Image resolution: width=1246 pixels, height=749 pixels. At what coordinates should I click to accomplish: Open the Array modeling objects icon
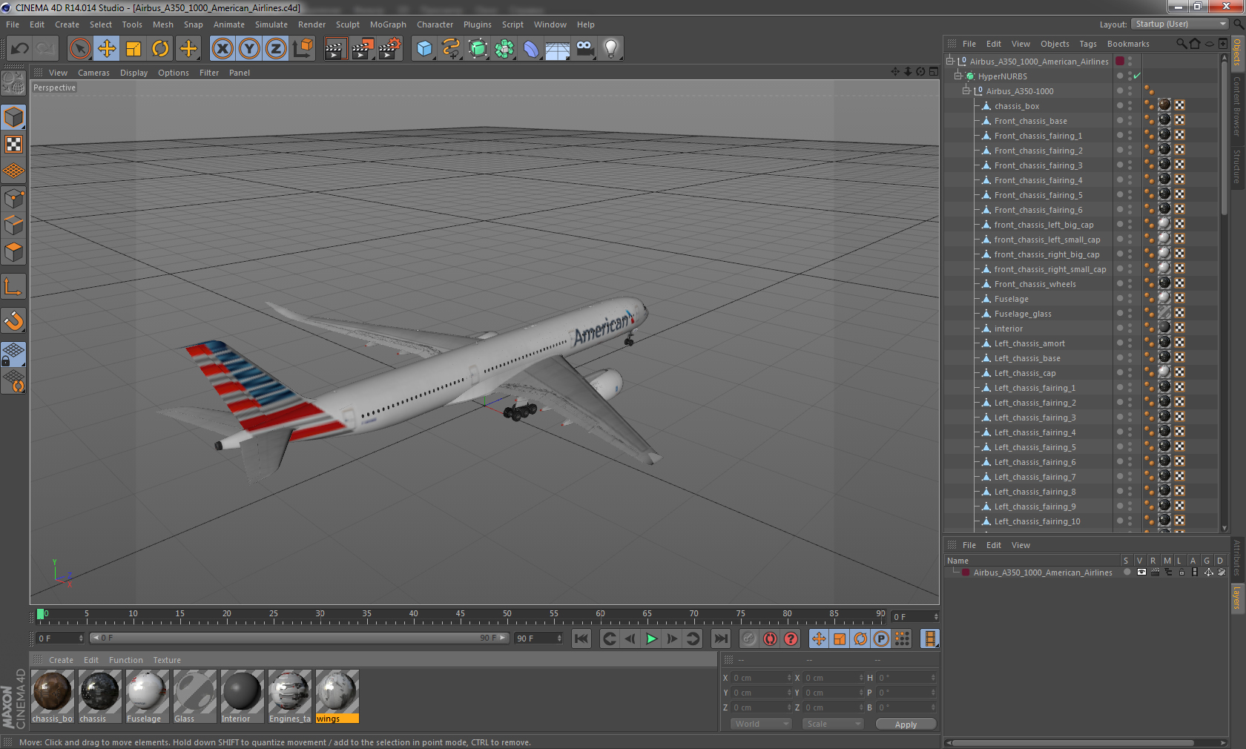point(504,49)
